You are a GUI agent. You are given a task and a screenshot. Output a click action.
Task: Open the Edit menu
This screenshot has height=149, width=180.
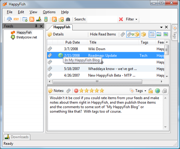pyautogui.click(x=21, y=12)
